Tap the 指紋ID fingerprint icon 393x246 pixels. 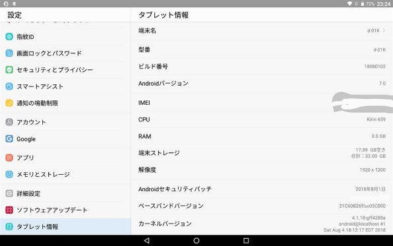pyautogui.click(x=9, y=37)
